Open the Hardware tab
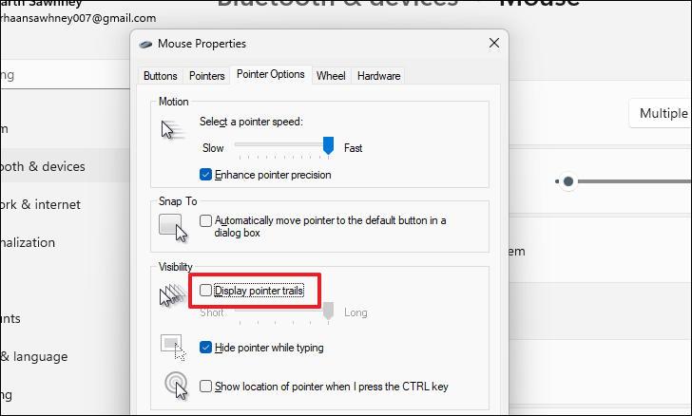 click(x=378, y=76)
